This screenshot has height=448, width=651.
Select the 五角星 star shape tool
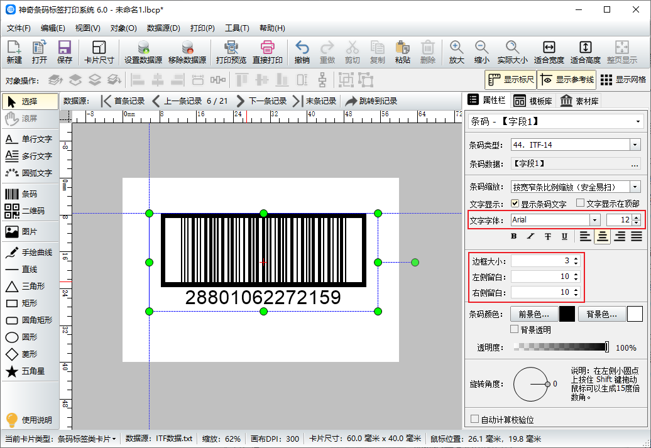[29, 371]
